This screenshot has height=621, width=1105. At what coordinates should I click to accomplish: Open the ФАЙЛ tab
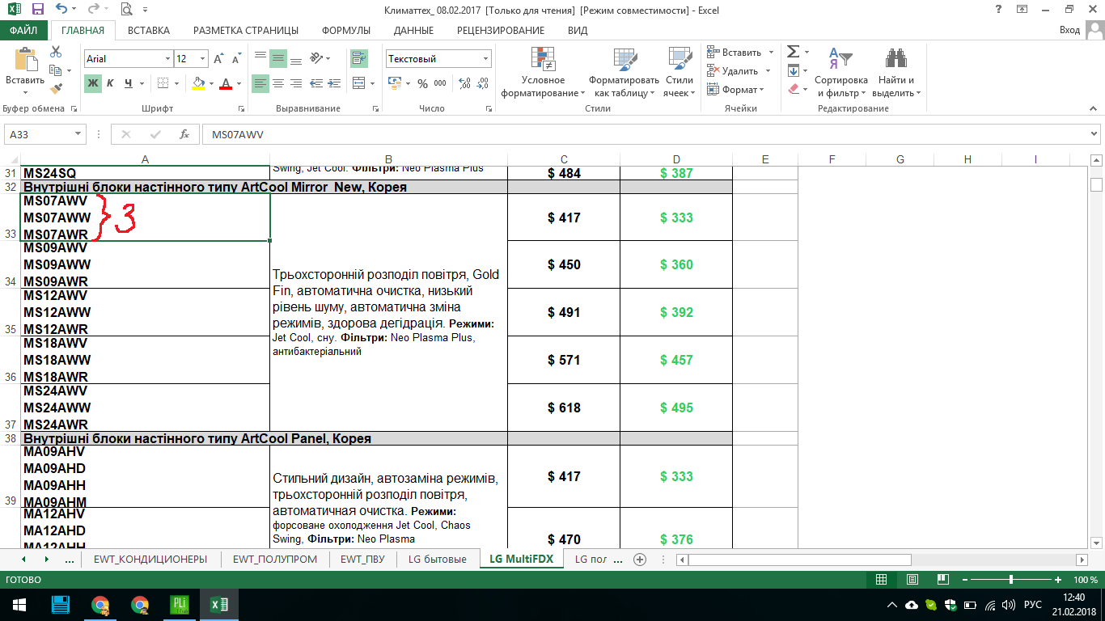point(23,30)
